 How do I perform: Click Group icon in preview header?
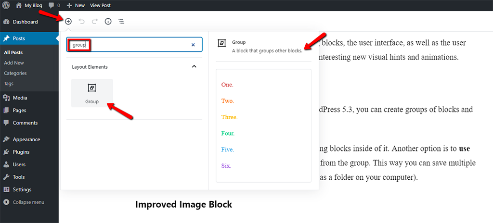tap(221, 43)
